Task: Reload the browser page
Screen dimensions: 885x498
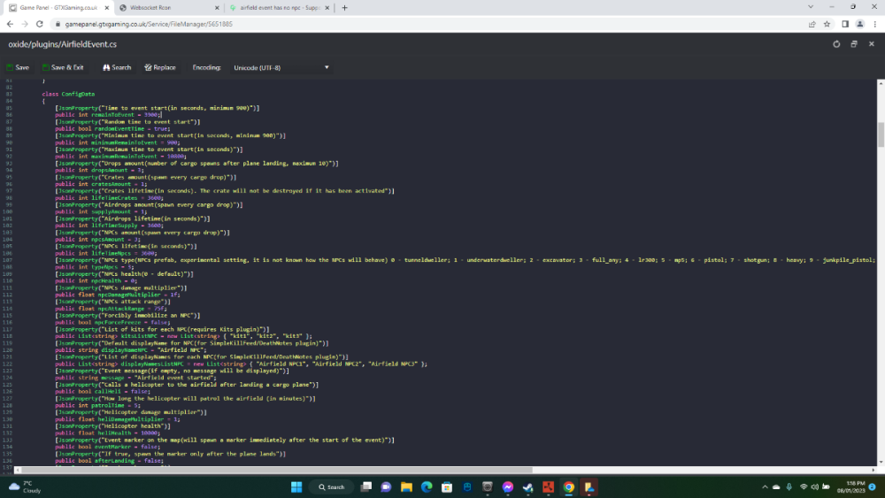Action: coord(40,24)
